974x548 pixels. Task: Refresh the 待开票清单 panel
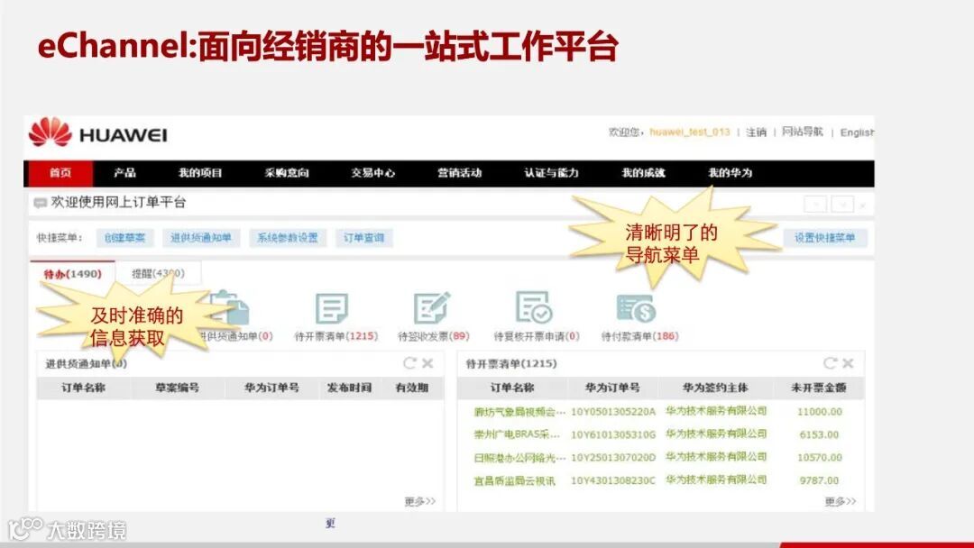pyautogui.click(x=830, y=363)
